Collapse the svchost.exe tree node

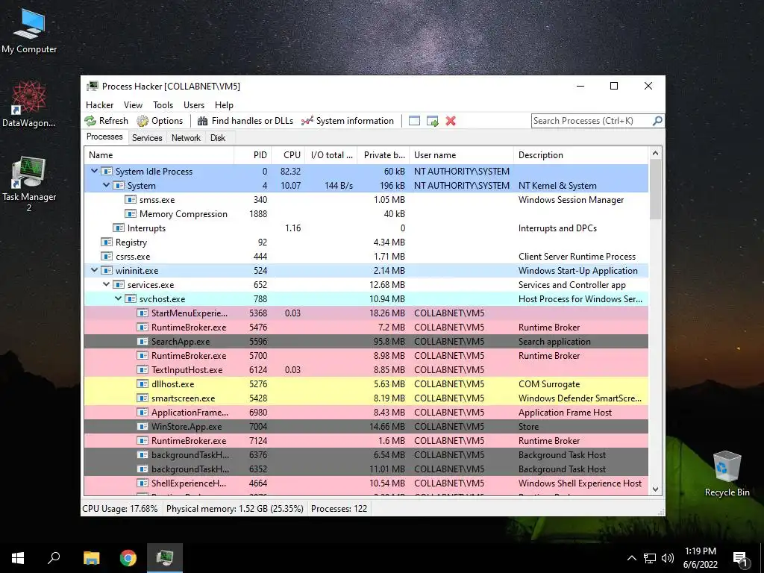pyautogui.click(x=118, y=298)
